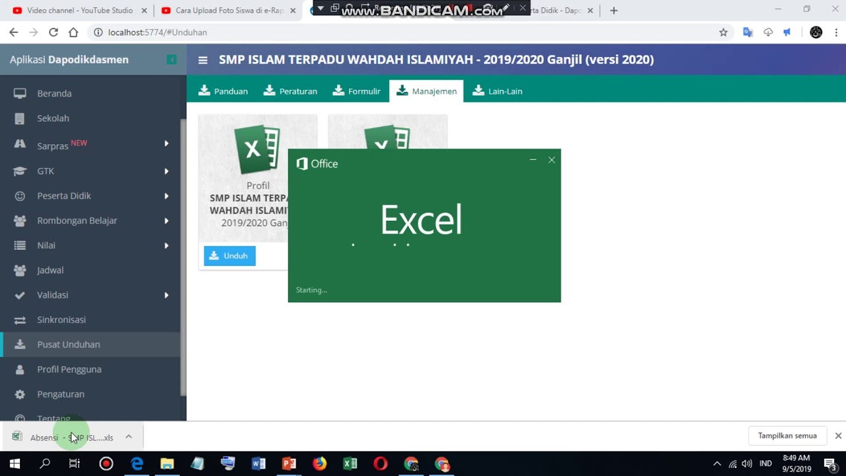
Task: Click the cloud download extension icon
Action: pyautogui.click(x=768, y=32)
